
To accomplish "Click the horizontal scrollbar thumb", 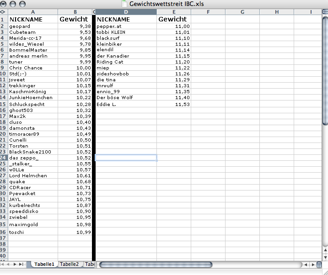I will coord(156,264).
